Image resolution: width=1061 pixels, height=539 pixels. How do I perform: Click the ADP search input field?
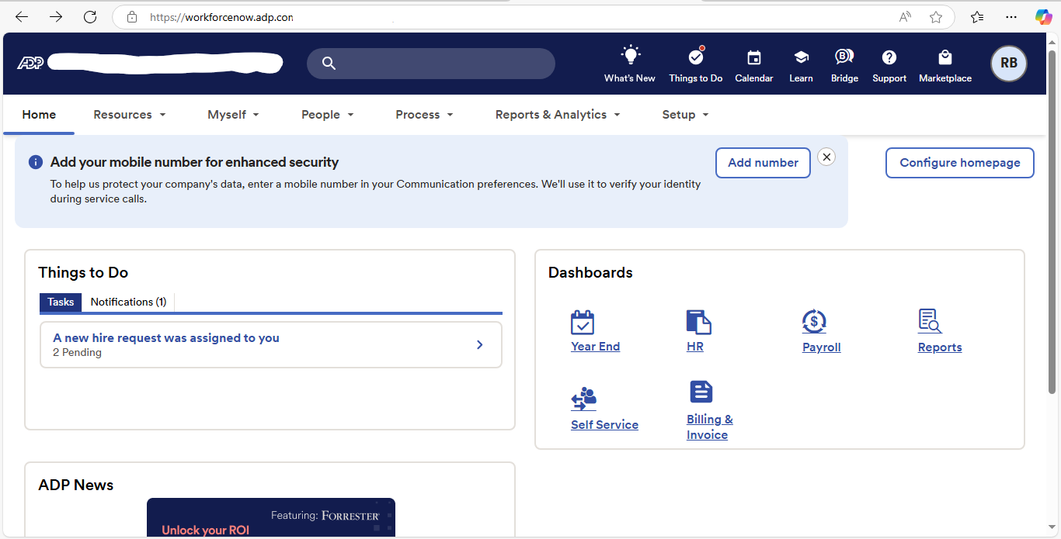tap(431, 64)
